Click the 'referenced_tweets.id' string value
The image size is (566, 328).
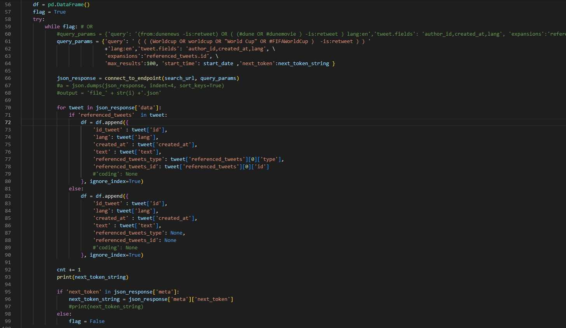(176, 56)
